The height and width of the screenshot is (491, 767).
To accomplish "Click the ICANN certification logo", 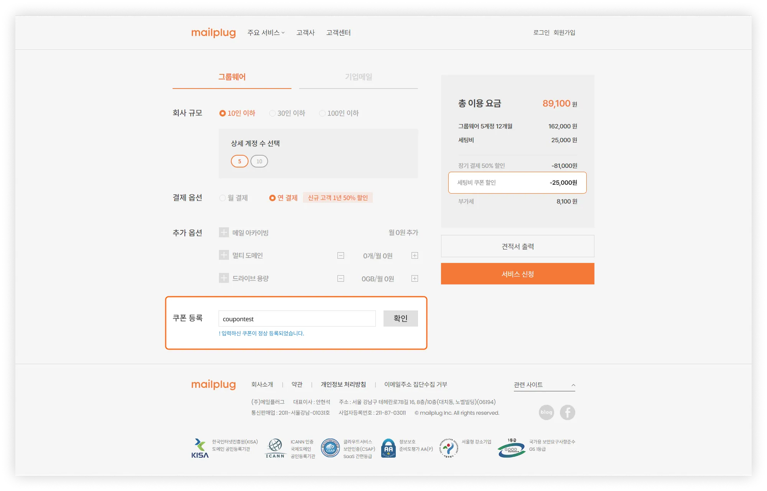I will click(x=275, y=448).
